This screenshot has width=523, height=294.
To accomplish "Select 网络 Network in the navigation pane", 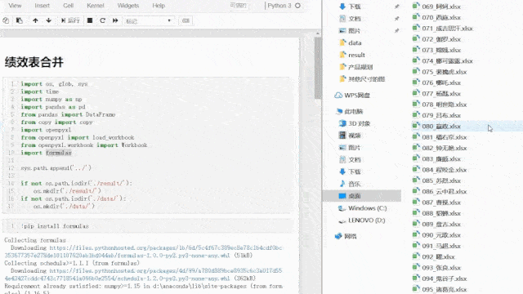I will click(x=351, y=236).
